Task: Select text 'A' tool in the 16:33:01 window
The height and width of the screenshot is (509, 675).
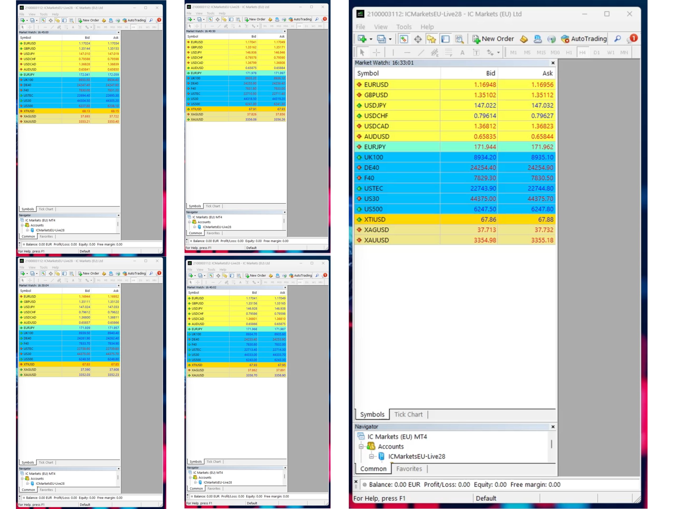Action: [463, 52]
